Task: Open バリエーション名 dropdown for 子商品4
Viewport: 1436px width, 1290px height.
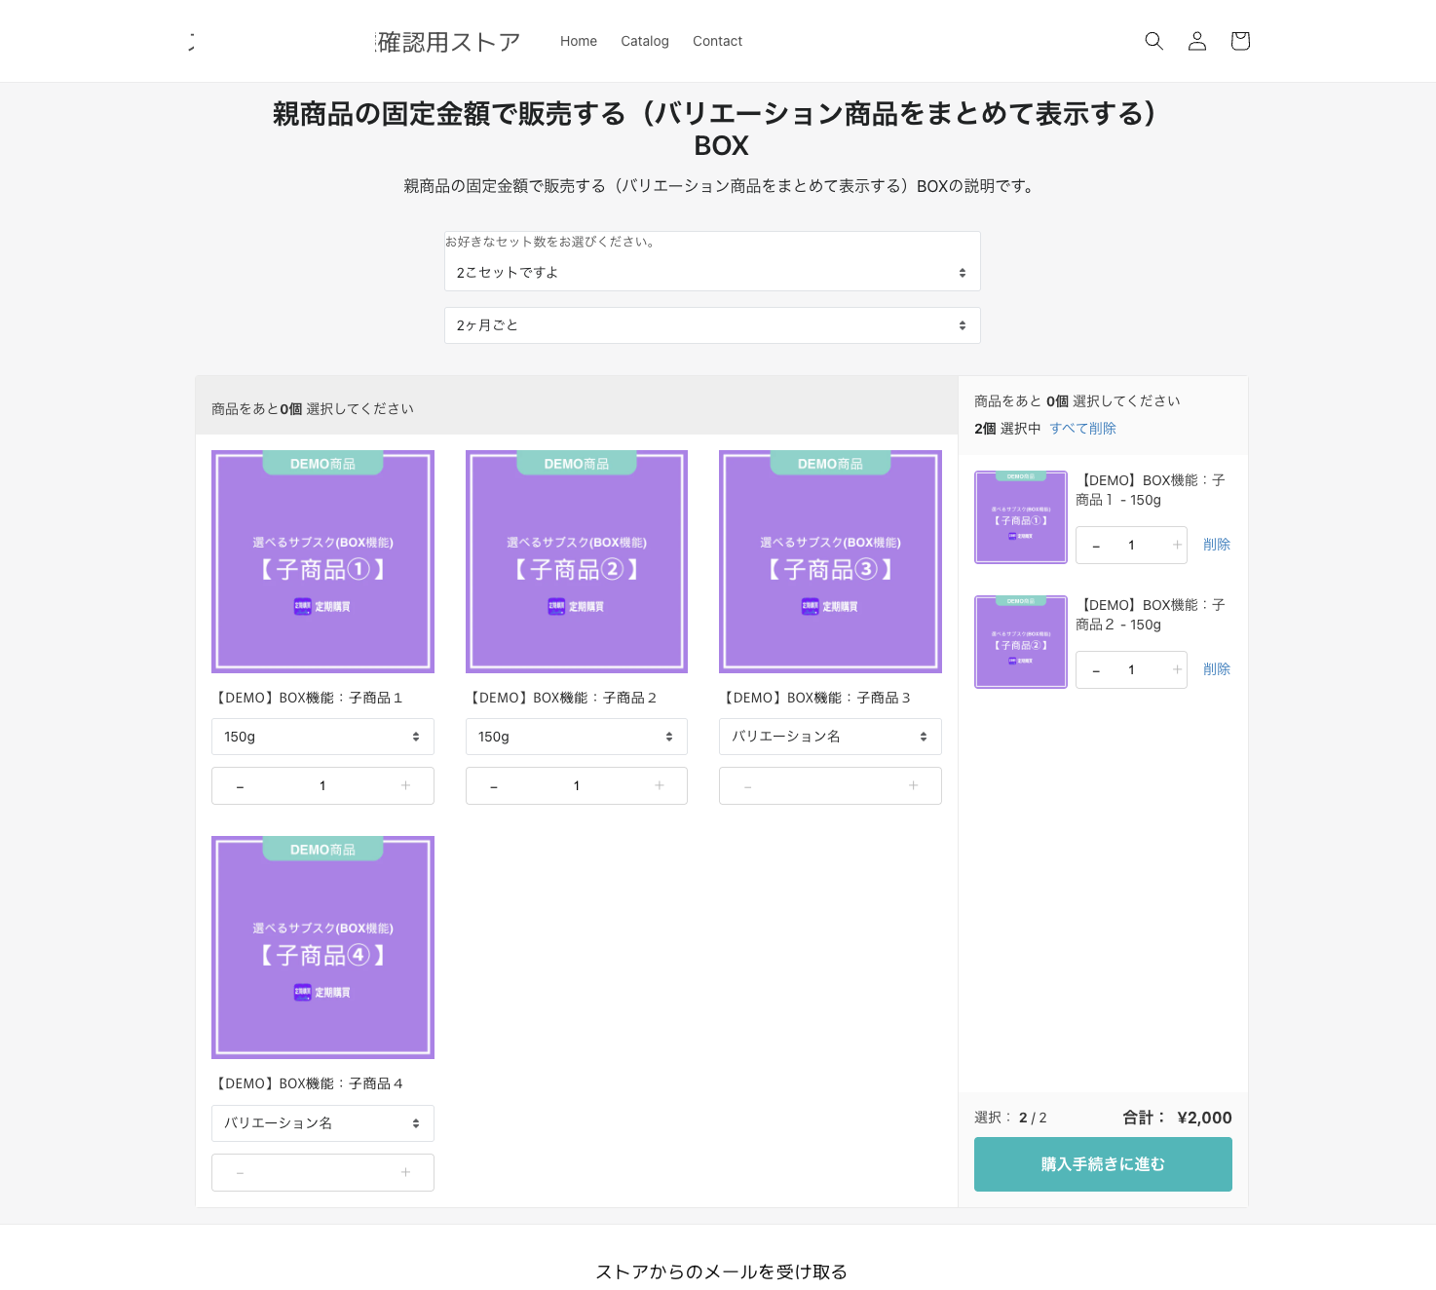Action: (x=322, y=1123)
